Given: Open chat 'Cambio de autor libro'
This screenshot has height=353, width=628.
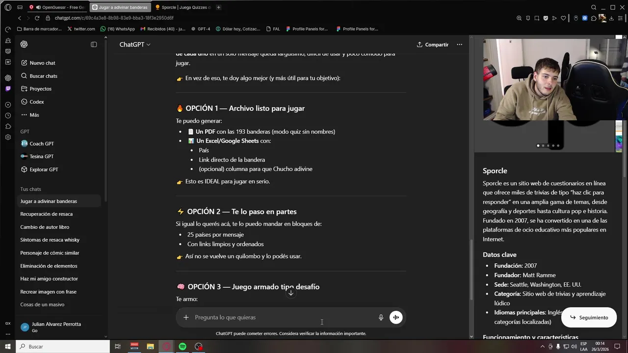Looking at the screenshot, I should point(58,227).
